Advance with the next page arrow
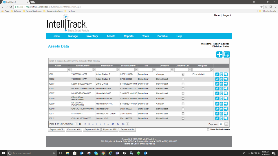 pyautogui.click(x=127, y=124)
